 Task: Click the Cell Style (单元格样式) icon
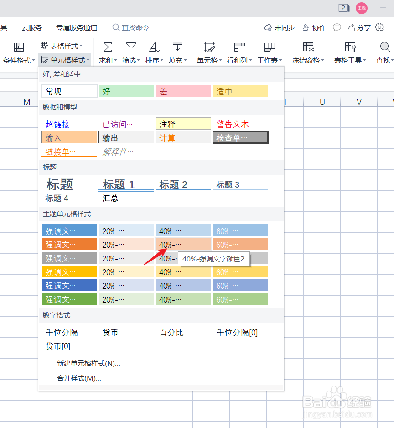(x=44, y=60)
